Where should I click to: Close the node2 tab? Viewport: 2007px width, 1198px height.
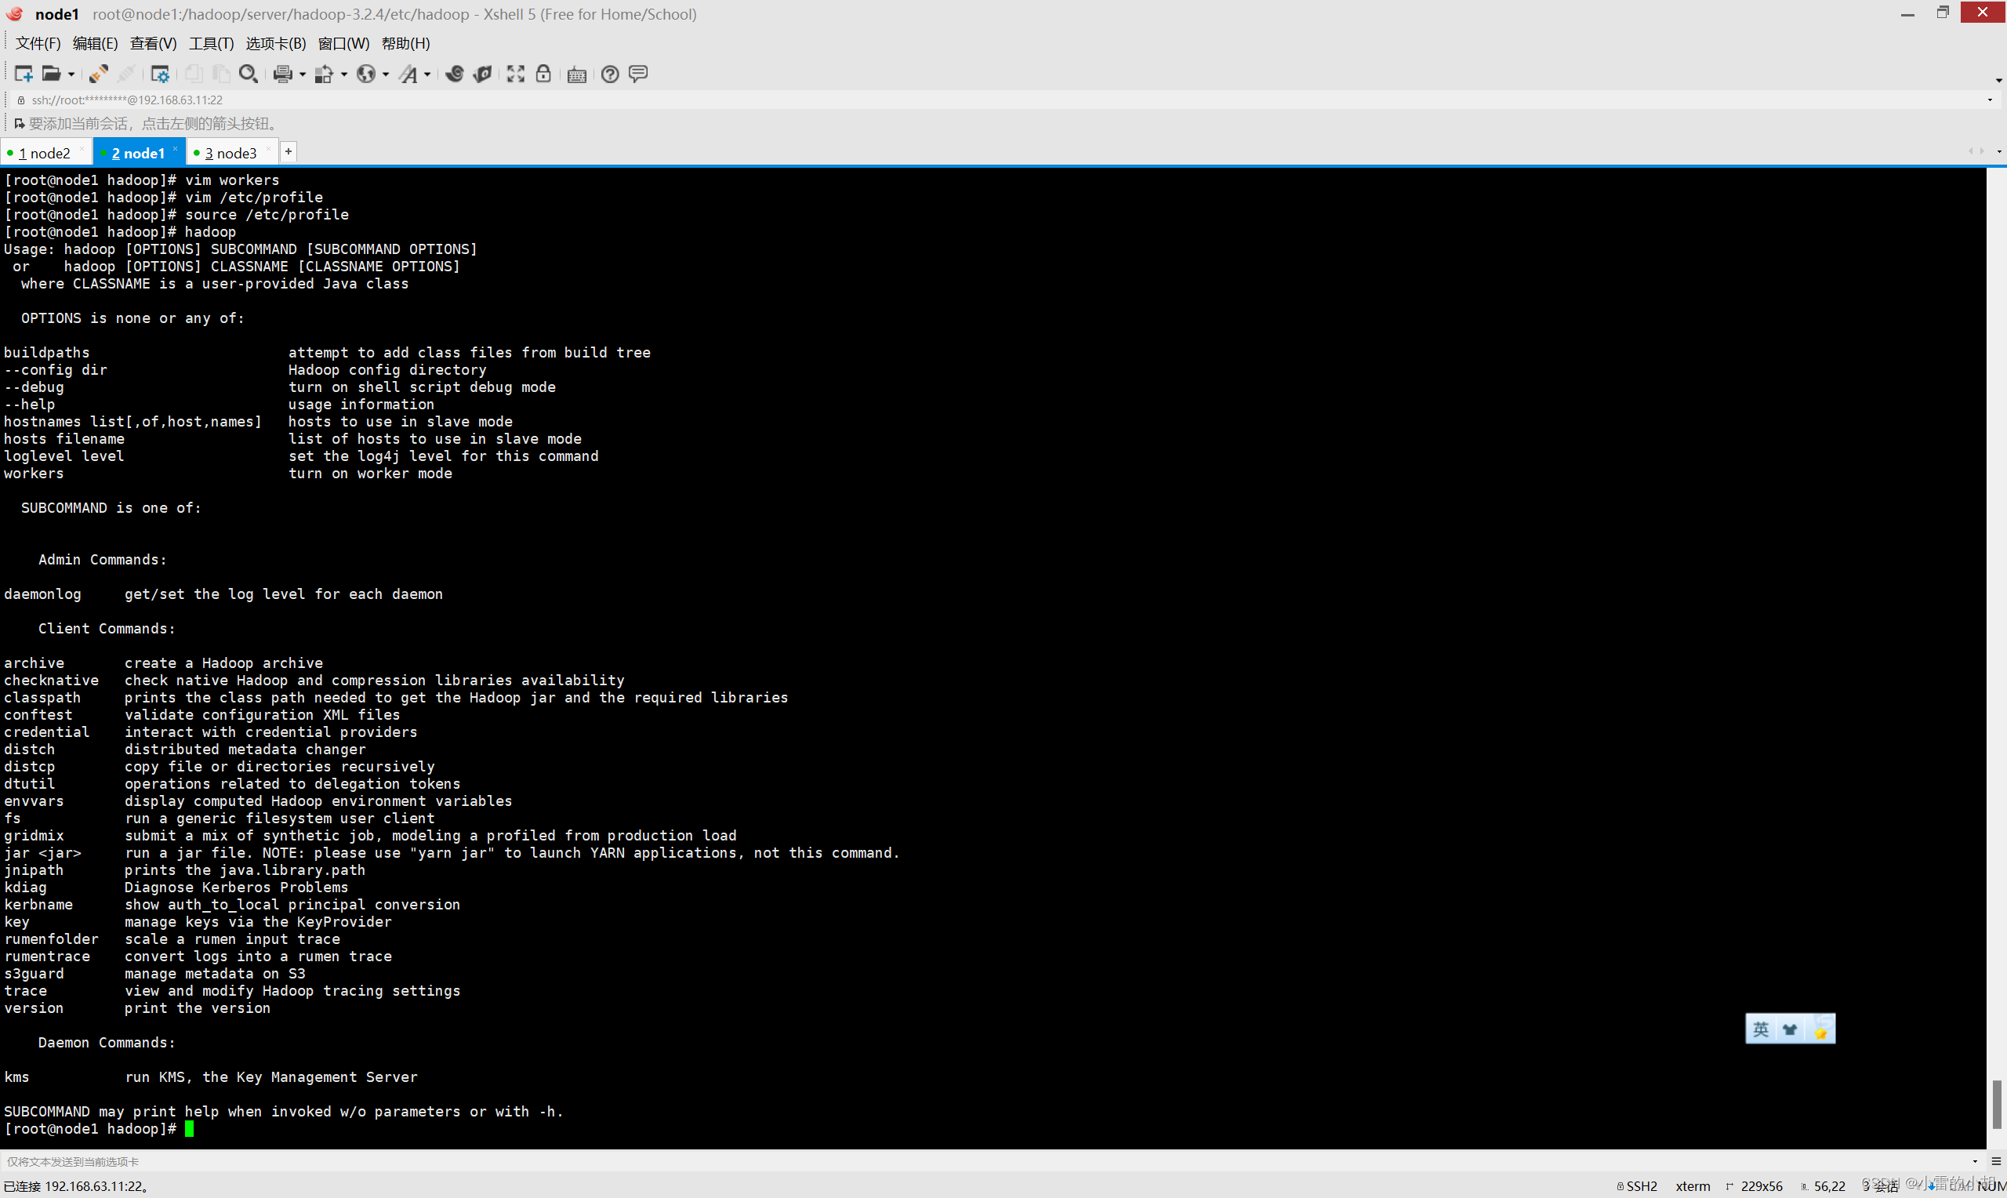coord(82,149)
